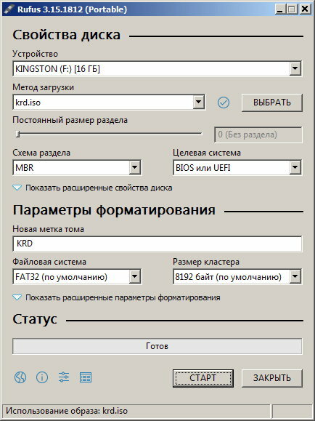The height and width of the screenshot is (421, 315).
Task: Expand Показать расширенные параметры форматирования
Action: 116,297
